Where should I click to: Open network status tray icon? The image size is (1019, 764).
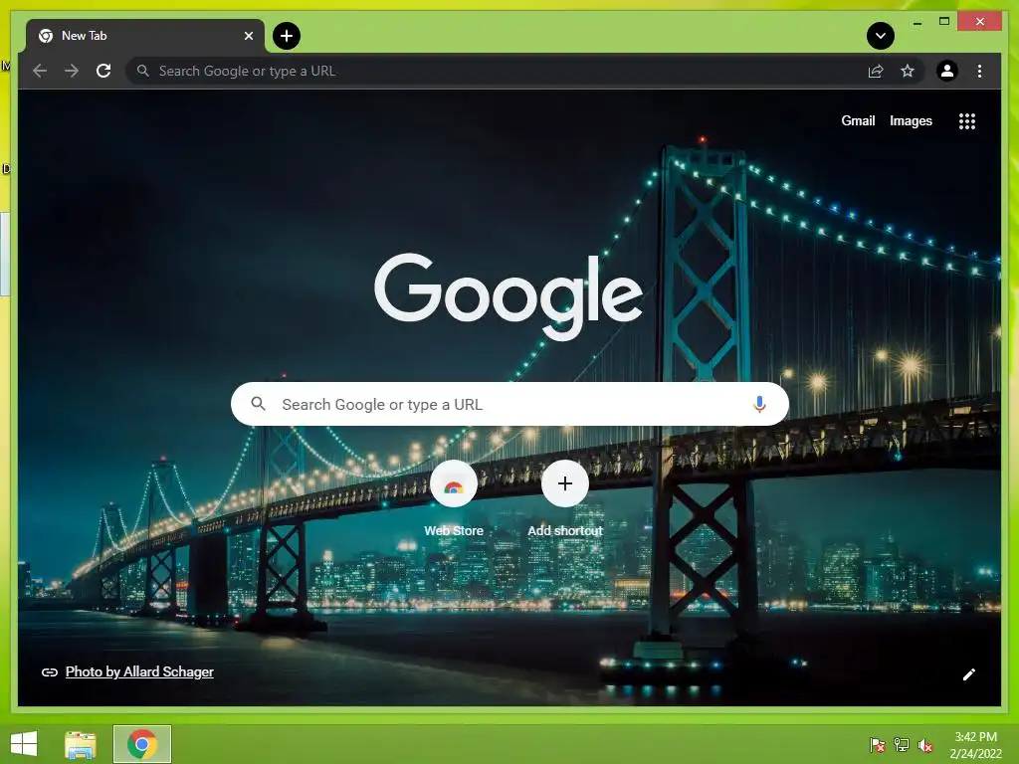click(x=901, y=745)
